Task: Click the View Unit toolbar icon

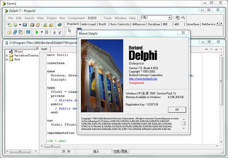Action: [10, 32]
